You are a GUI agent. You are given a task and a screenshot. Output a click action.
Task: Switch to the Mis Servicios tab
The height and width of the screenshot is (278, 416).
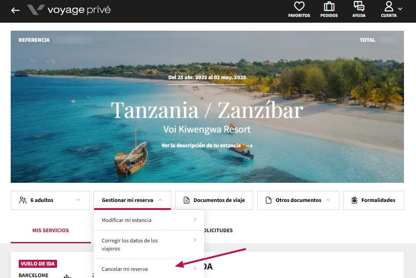point(51,230)
